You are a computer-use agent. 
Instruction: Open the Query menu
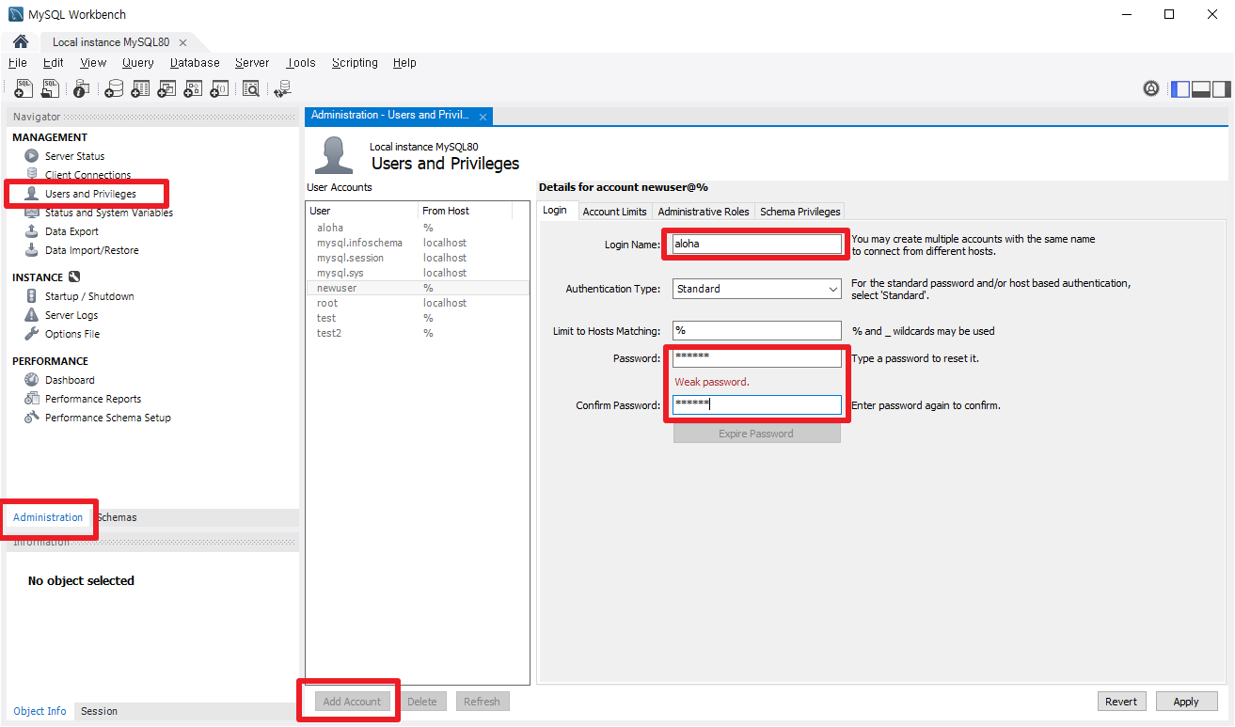point(137,63)
